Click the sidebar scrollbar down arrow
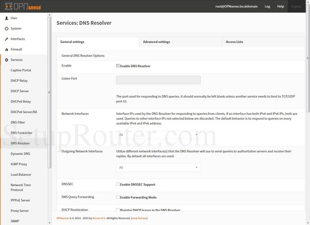The height and width of the screenshot is (225, 310). coord(49,223)
